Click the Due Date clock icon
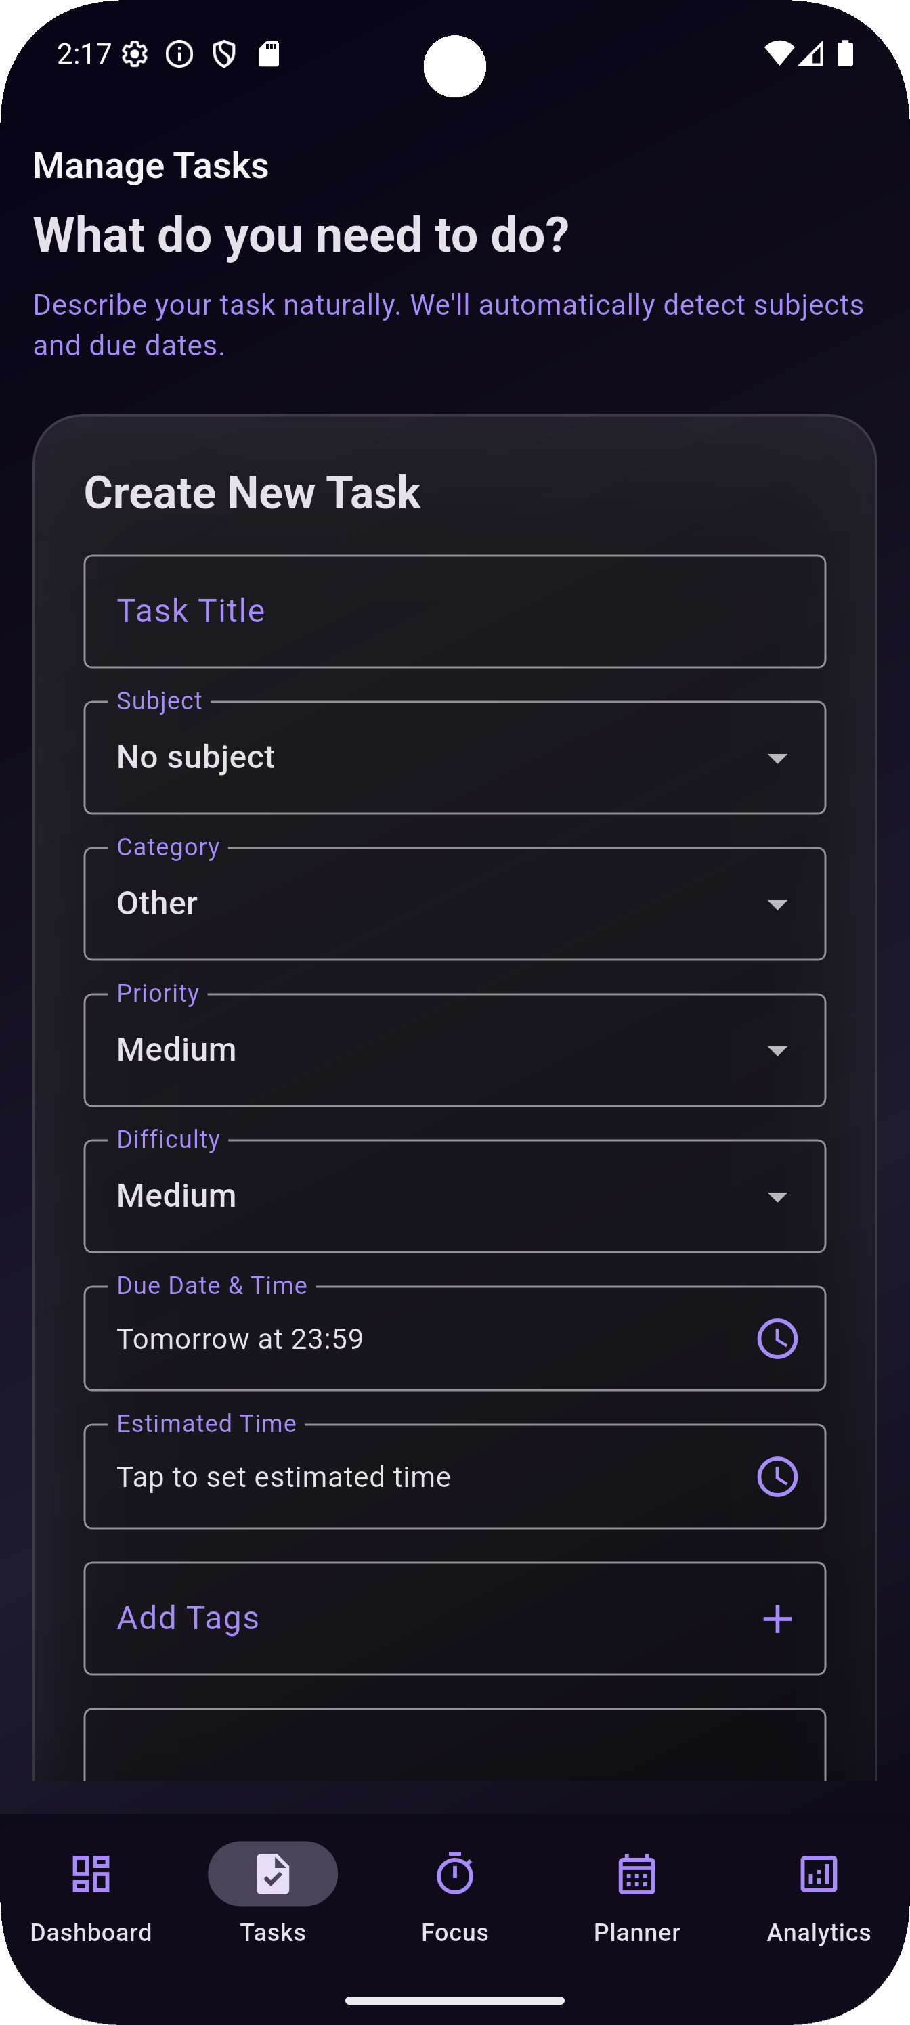This screenshot has width=910, height=2025. tap(777, 1338)
